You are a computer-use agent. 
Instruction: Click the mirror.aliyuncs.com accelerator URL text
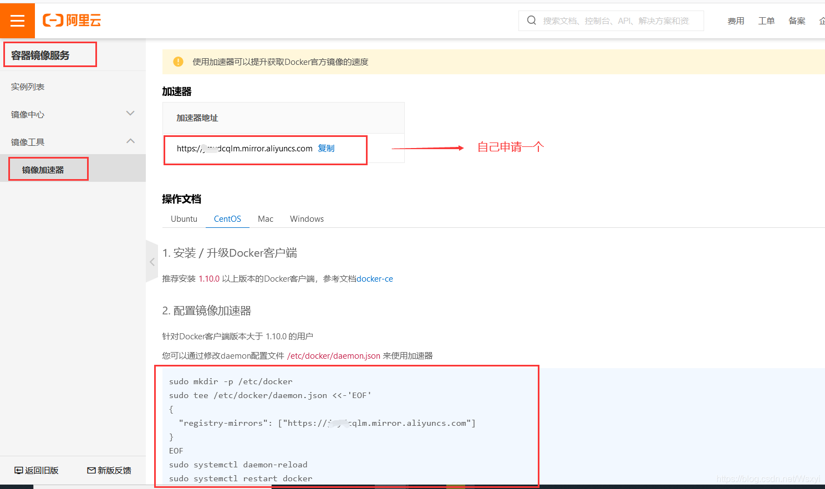[245, 148]
